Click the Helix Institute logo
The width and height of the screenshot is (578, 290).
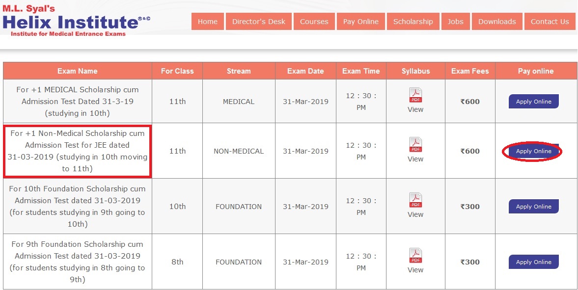click(76, 21)
